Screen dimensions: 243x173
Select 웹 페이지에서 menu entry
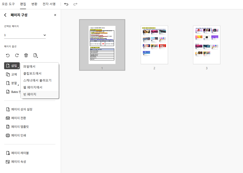[x=40, y=87]
